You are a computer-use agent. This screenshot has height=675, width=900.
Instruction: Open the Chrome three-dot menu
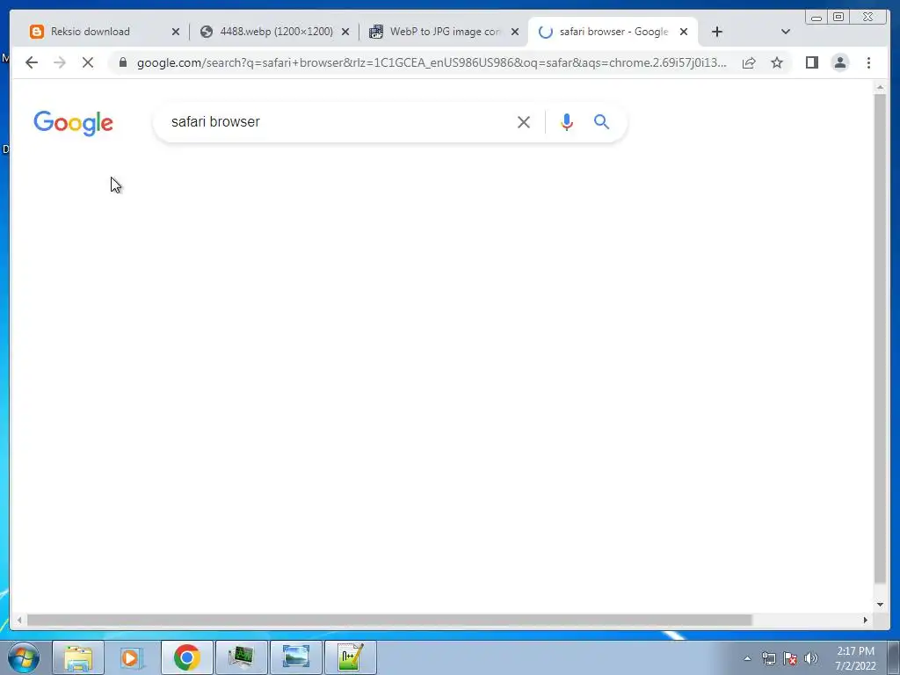pos(868,62)
